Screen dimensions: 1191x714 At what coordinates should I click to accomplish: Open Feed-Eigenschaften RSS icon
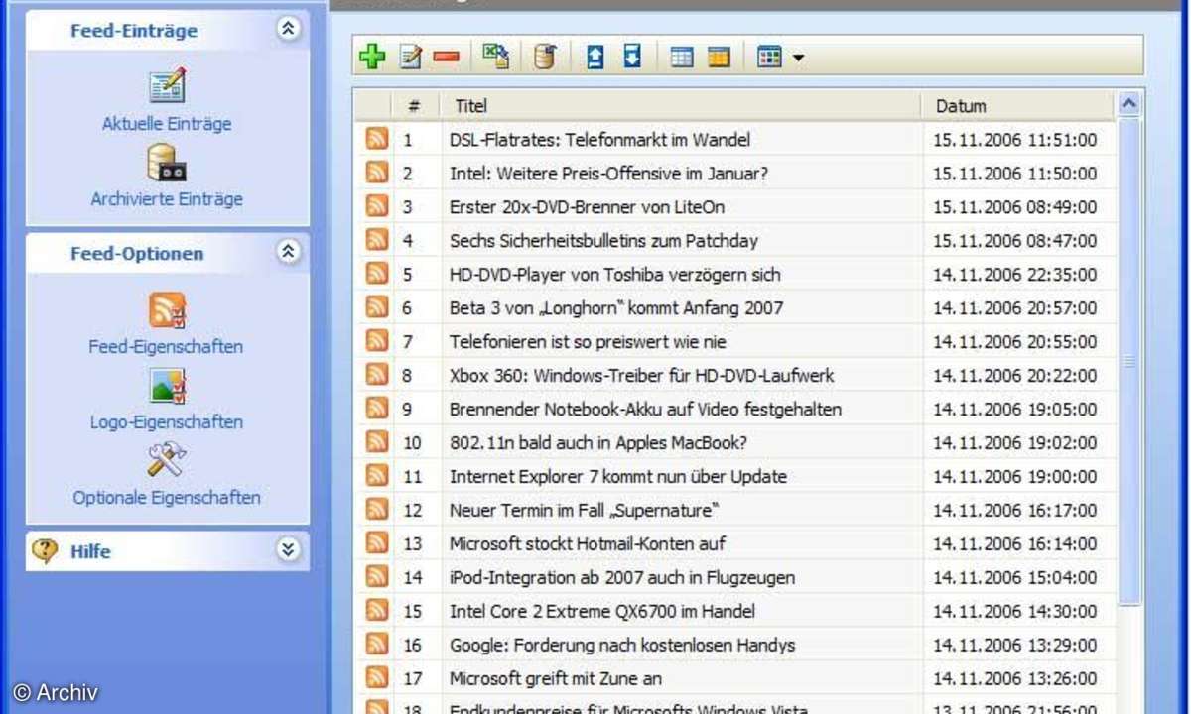pos(167,310)
